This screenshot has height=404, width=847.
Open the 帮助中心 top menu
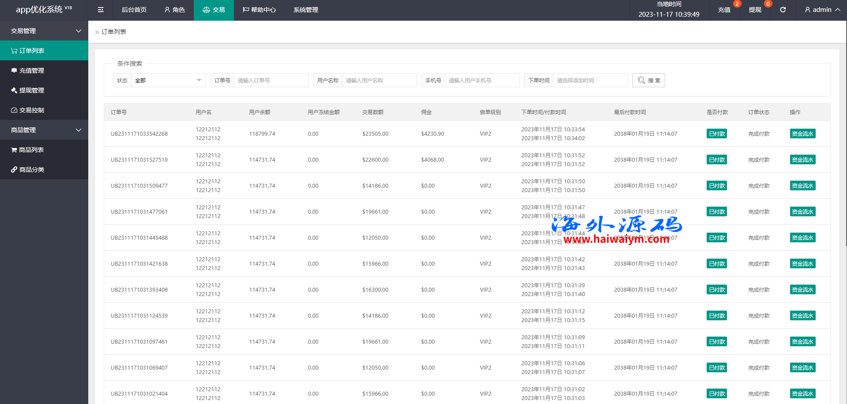coord(259,10)
